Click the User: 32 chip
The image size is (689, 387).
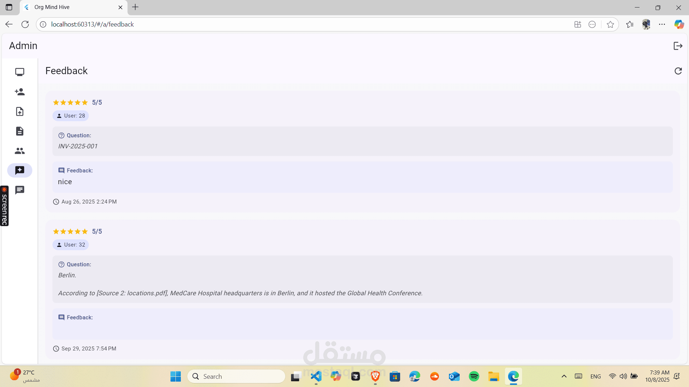[x=71, y=245]
